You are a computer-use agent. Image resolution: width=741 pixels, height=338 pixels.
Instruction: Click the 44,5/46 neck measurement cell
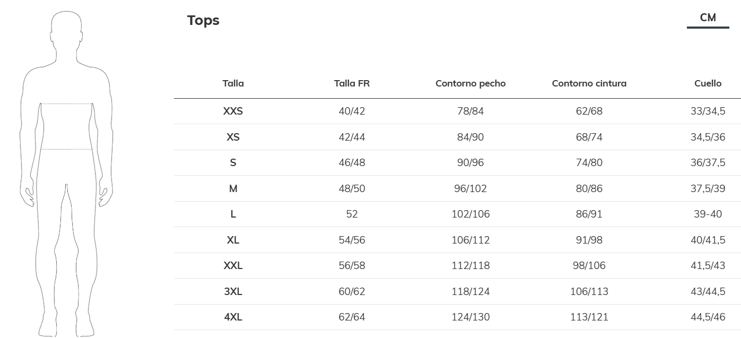pyautogui.click(x=708, y=317)
